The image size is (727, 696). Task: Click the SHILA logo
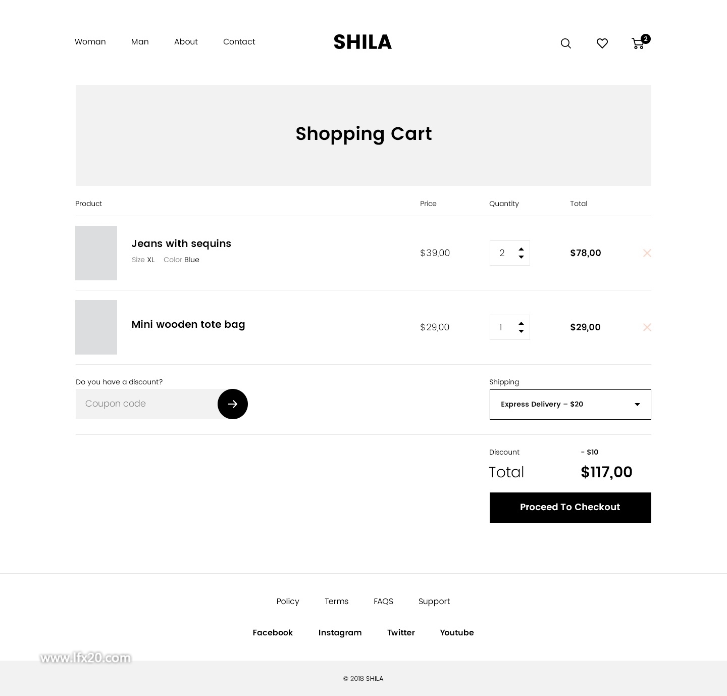(362, 42)
